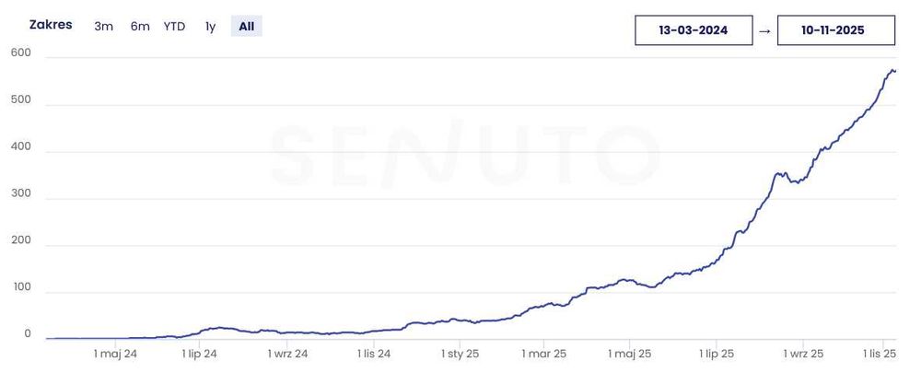Click the Zakres label
This screenshot has width=921, height=373.
pos(51,25)
